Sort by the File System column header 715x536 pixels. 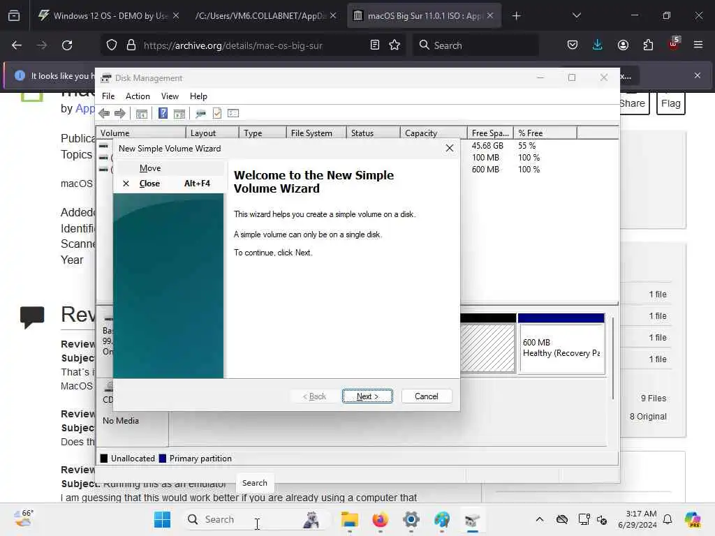pyautogui.click(x=316, y=133)
